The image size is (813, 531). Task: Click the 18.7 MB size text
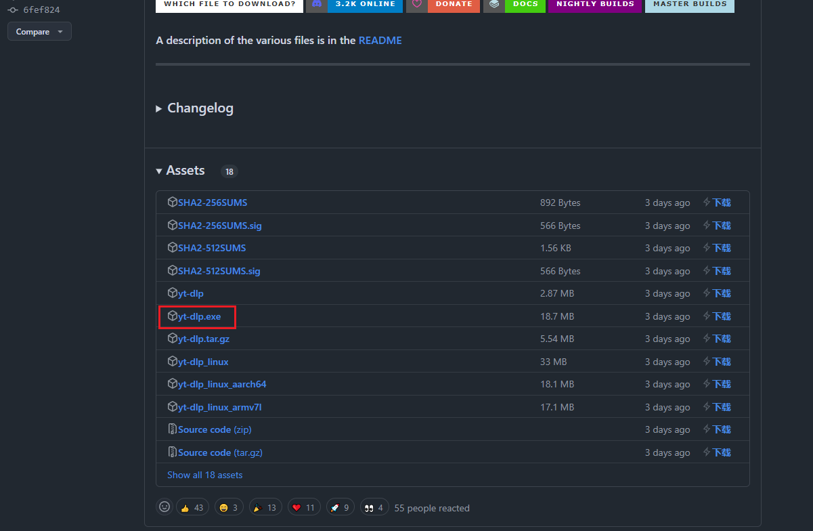557,316
